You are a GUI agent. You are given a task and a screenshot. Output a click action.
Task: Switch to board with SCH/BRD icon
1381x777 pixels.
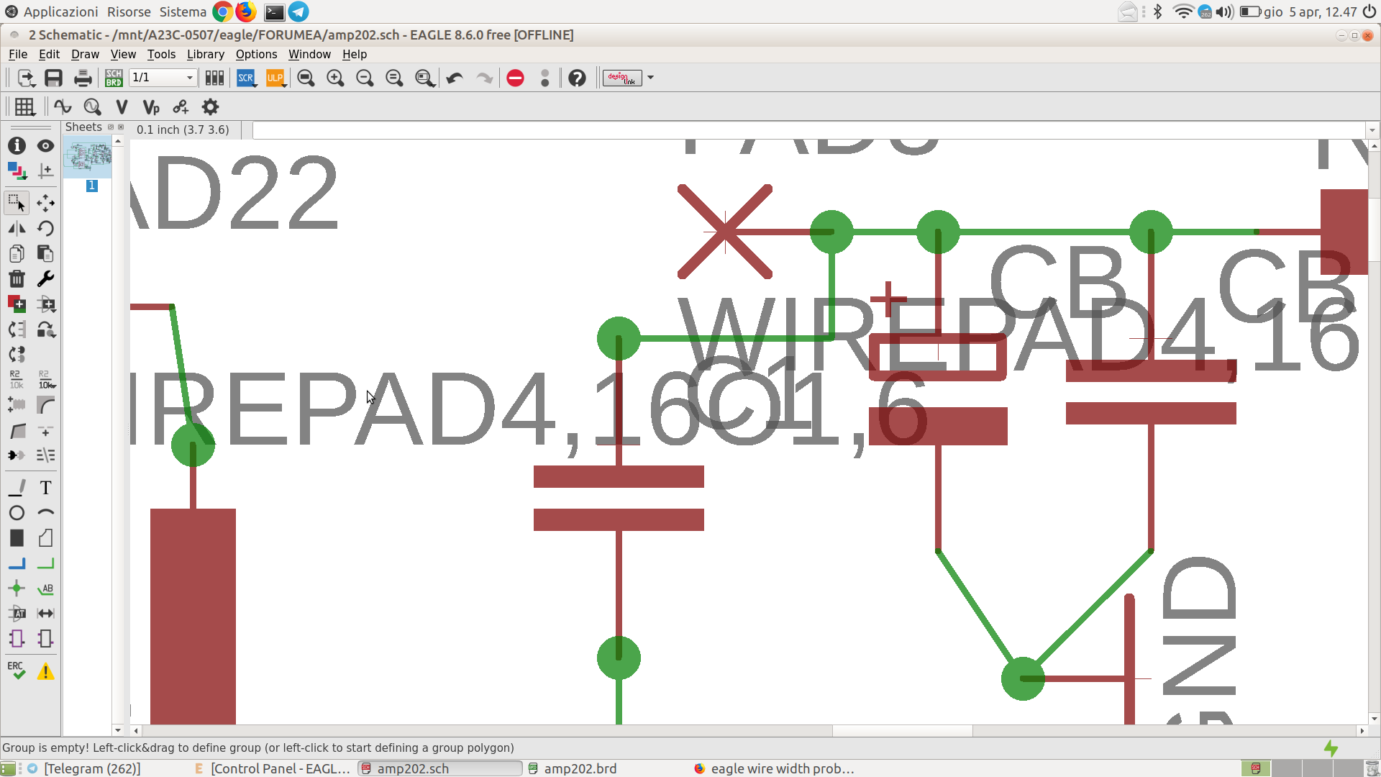click(114, 78)
